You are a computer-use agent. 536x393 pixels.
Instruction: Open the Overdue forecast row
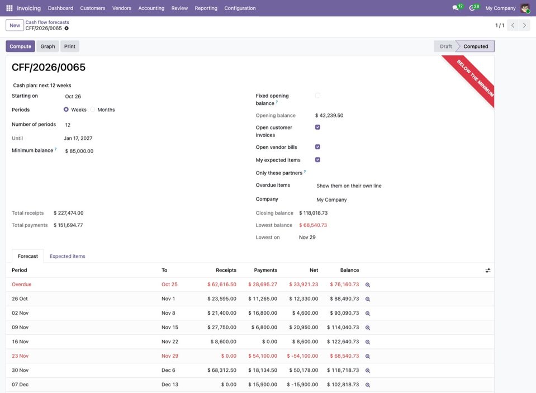click(x=250, y=285)
